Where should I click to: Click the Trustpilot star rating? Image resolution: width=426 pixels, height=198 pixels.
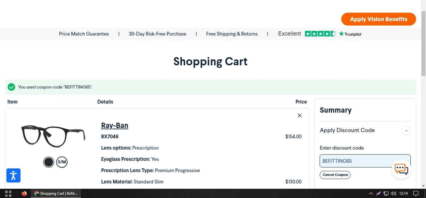320,34
